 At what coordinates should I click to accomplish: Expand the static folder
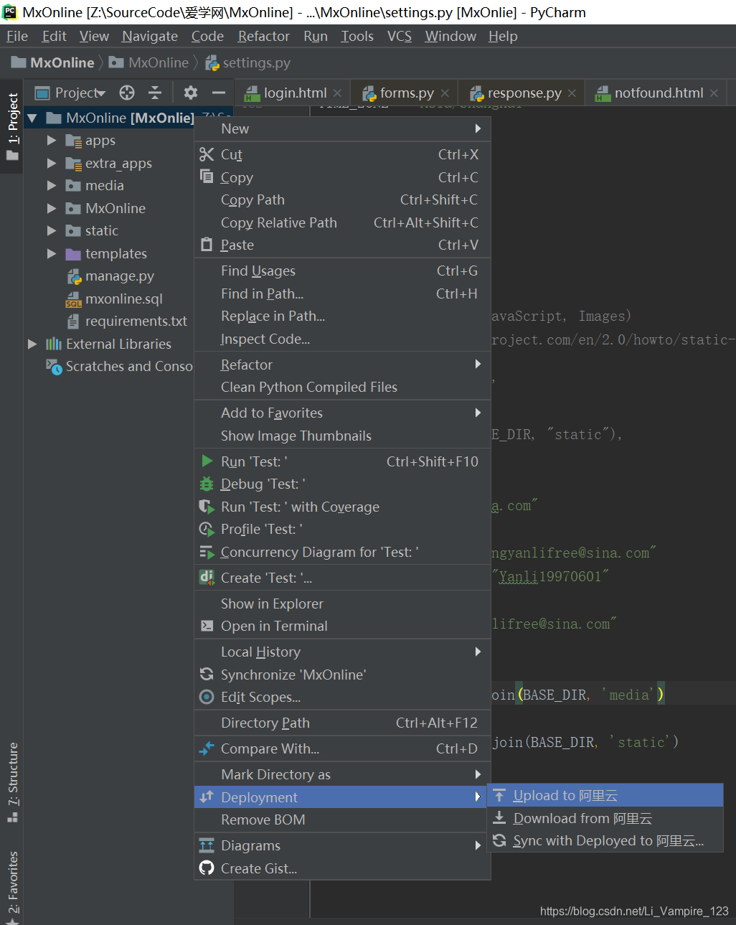click(x=52, y=230)
